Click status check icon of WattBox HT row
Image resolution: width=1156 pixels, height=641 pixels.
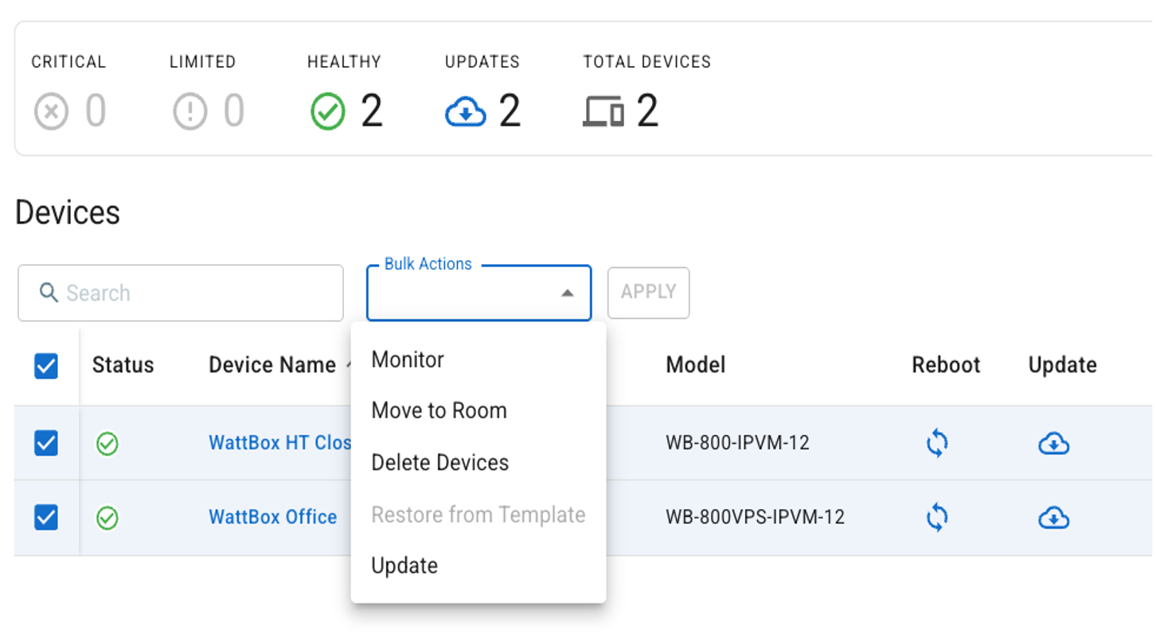[x=107, y=444]
